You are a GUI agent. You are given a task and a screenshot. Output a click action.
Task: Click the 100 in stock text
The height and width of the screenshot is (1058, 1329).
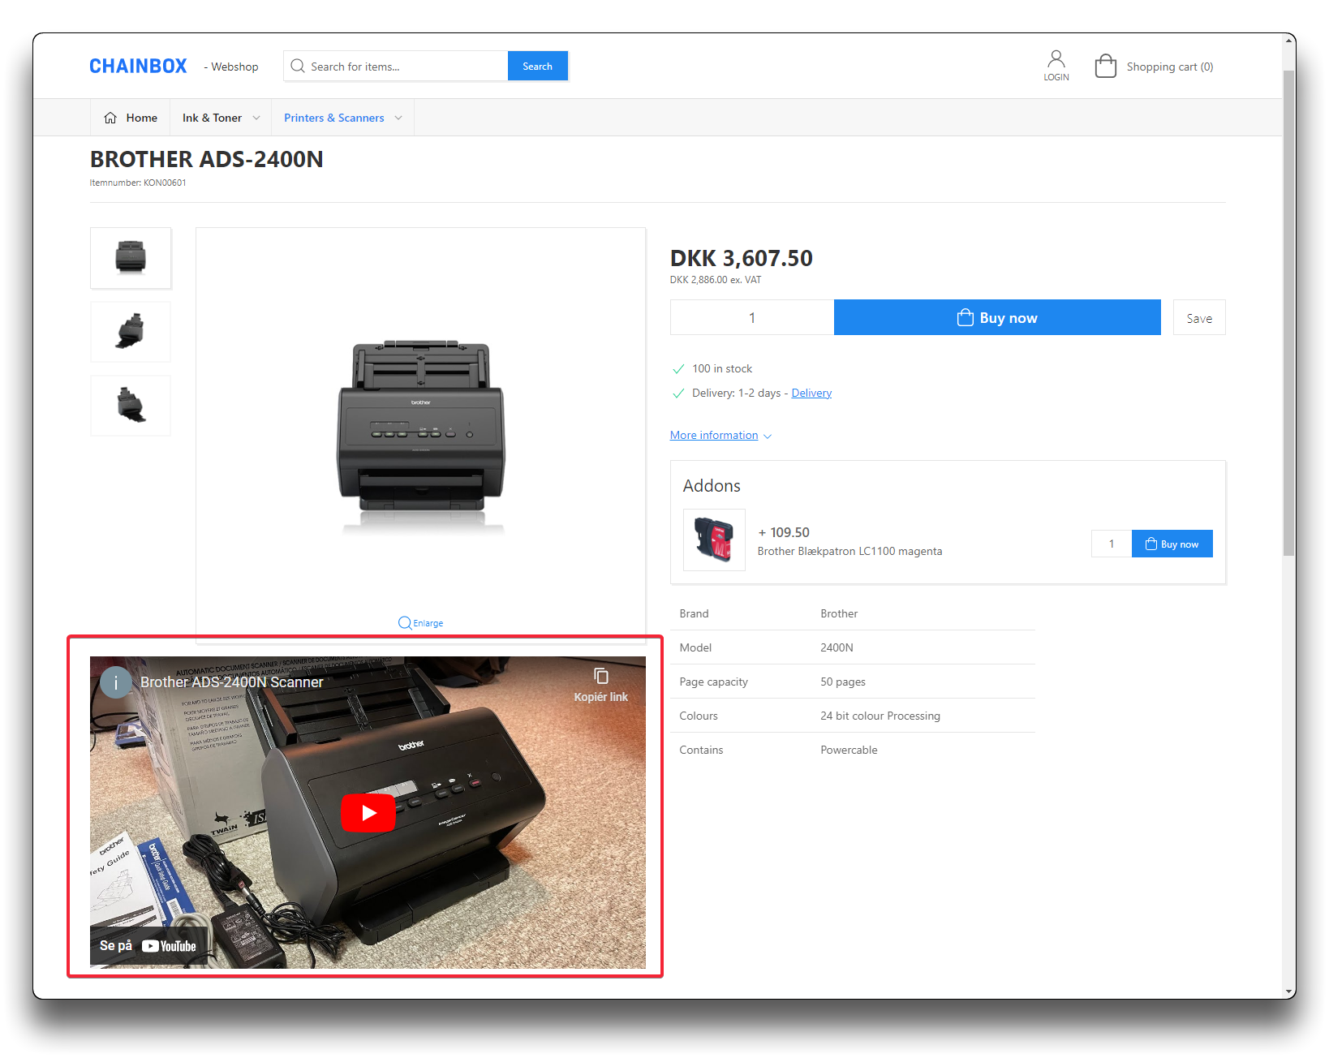722,368
